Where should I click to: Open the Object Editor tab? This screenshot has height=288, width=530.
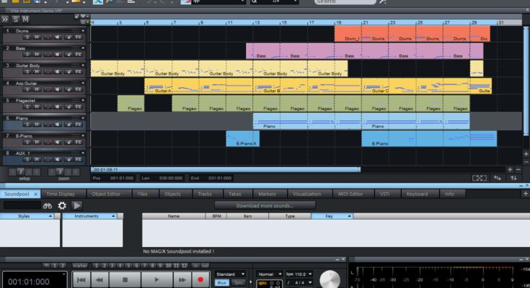(107, 194)
